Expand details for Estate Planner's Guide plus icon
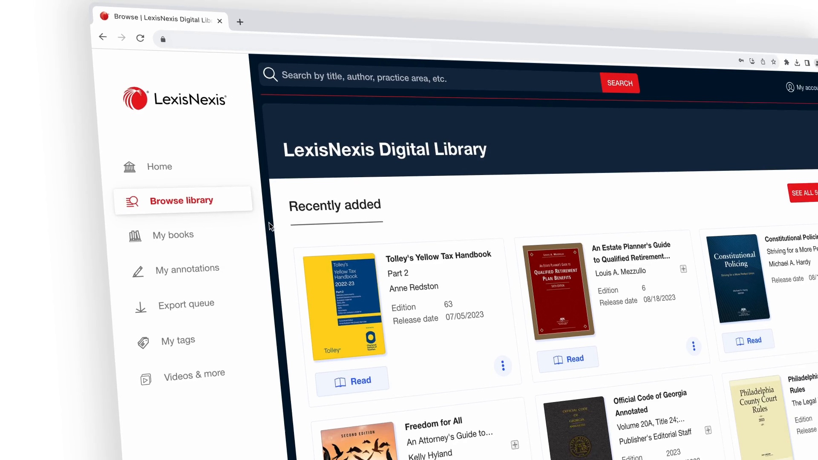 point(683,269)
